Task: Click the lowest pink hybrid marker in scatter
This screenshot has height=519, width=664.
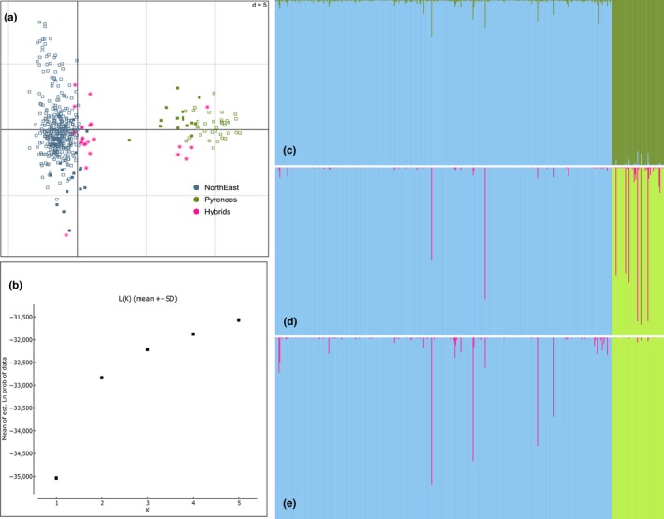Action: pyautogui.click(x=66, y=235)
